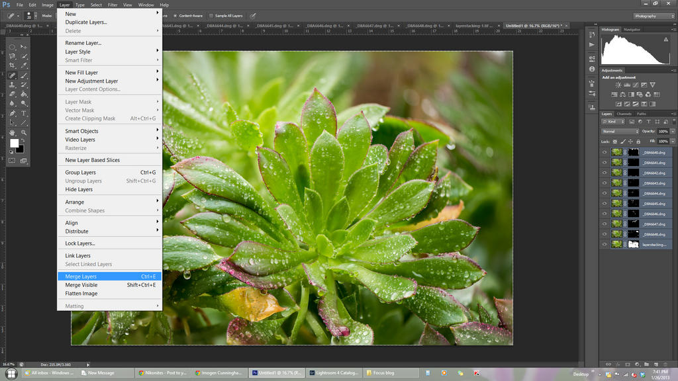Open the Normal blend mode dropdown
The height and width of the screenshot is (381, 678).
pos(620,131)
